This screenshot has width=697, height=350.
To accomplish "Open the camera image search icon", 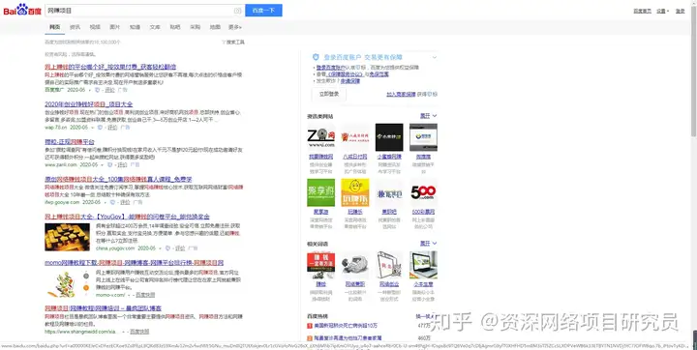I will [238, 11].
